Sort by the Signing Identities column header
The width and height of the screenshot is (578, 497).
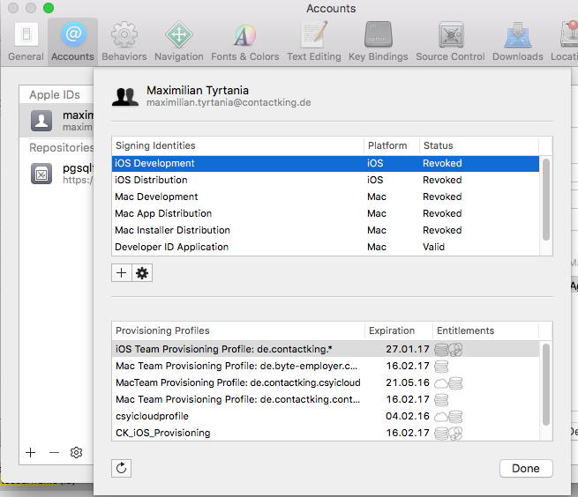point(237,145)
